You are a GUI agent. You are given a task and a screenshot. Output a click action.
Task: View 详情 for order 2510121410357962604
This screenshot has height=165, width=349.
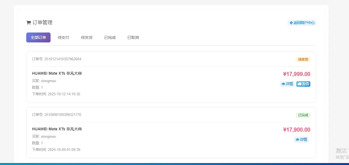pyautogui.click(x=287, y=84)
